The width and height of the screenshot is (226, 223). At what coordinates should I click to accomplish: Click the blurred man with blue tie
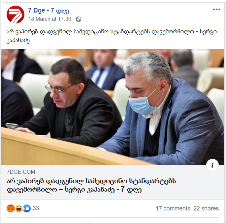click(105, 69)
